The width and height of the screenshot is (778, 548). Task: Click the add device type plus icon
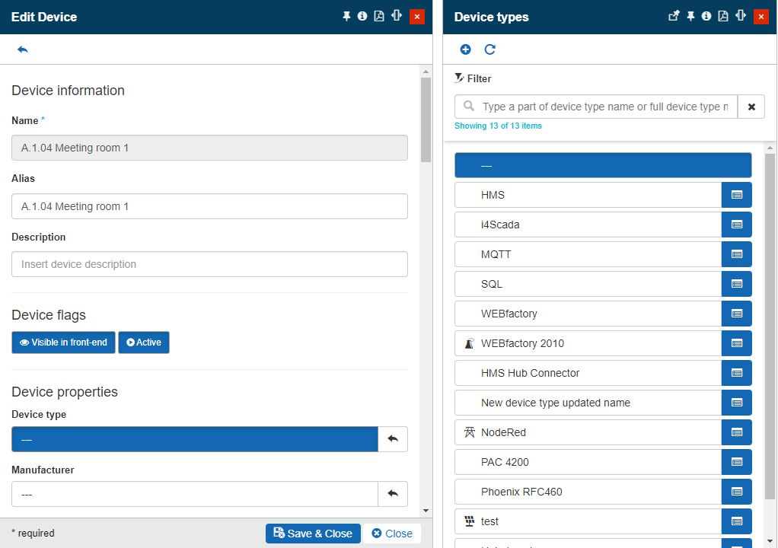click(466, 49)
